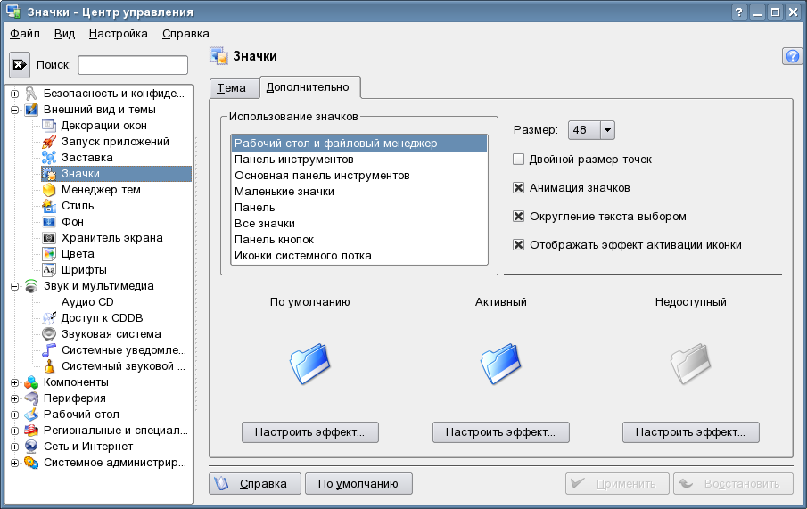Screen dimensions: 807x509
Task: Expand the Рабочий стол tree branch
Action: (x=14, y=415)
